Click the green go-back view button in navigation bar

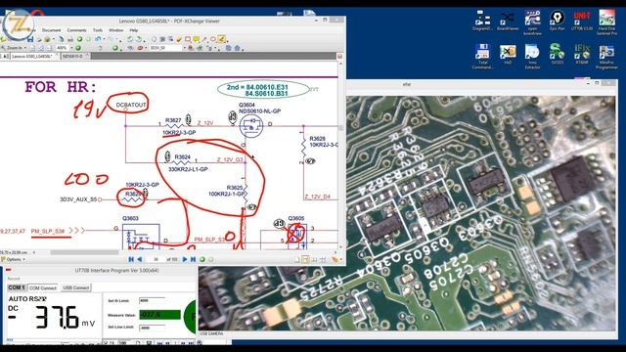202,259
